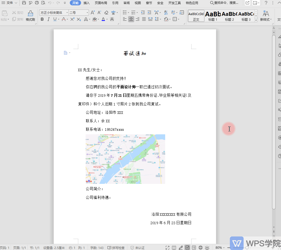Toggle center alignment button
The width and height of the screenshot is (281, 250).
point(131,19)
